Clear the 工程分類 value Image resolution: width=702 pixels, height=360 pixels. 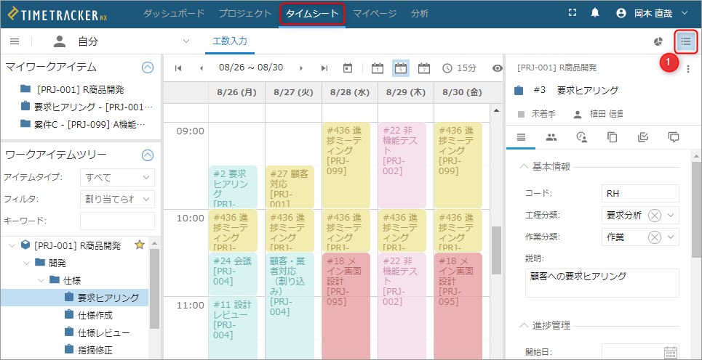pos(655,216)
